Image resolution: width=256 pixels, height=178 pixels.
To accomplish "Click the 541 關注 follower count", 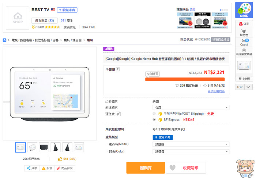I will pyautogui.click(x=67, y=21).
